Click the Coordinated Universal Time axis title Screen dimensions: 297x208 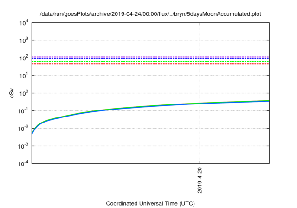[150, 203]
